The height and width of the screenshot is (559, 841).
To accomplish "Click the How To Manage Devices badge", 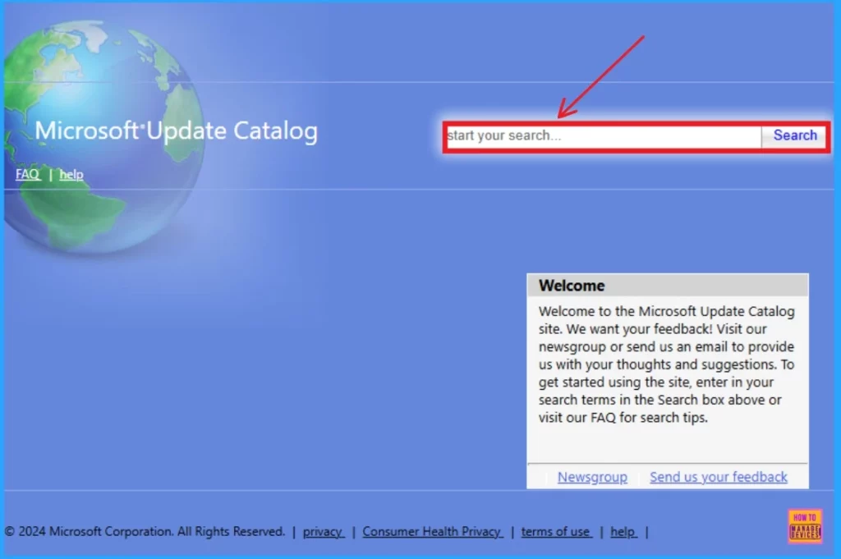I will [805, 526].
